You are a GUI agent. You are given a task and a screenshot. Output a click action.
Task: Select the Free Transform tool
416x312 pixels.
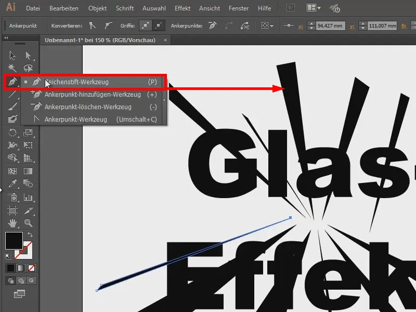(x=28, y=145)
